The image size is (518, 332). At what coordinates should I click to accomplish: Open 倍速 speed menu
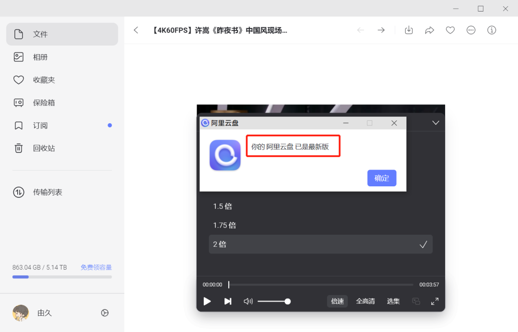click(x=337, y=301)
